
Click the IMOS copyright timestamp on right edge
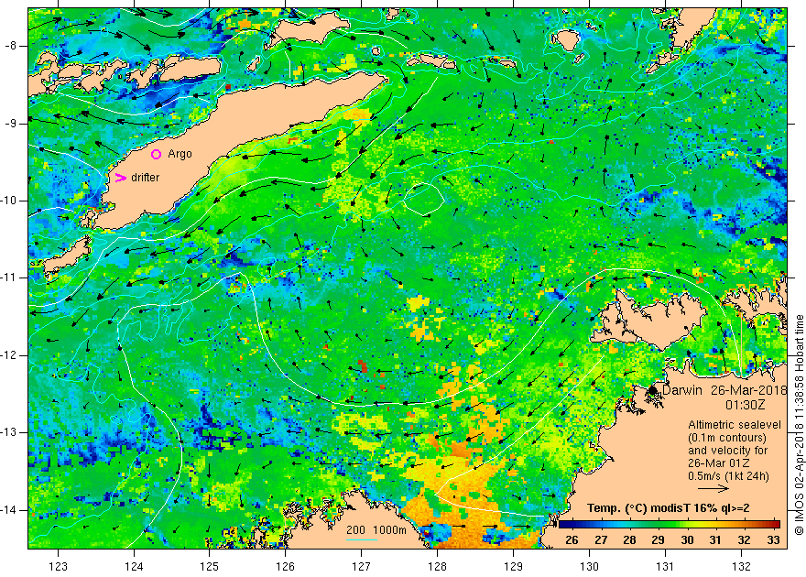point(799,425)
